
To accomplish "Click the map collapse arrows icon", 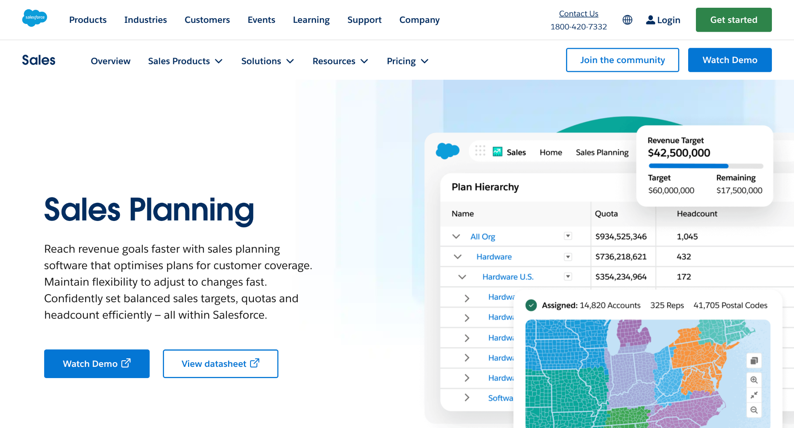I will point(754,395).
